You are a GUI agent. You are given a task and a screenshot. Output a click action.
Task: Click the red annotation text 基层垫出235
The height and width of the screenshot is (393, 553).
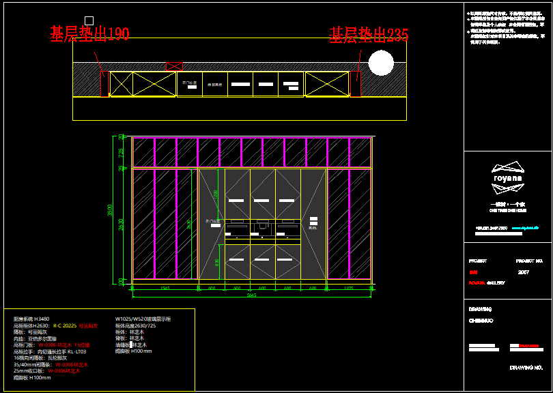(369, 34)
